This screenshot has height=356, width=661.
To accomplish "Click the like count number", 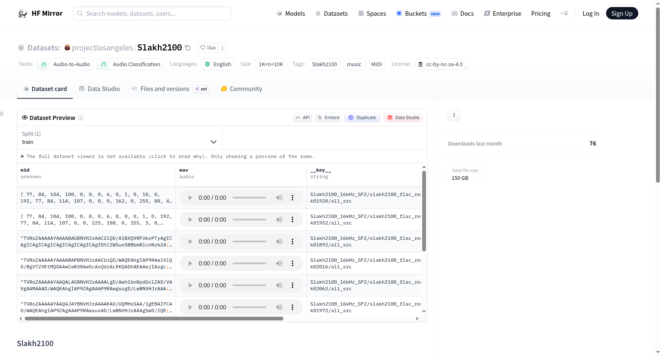I will click(x=222, y=48).
